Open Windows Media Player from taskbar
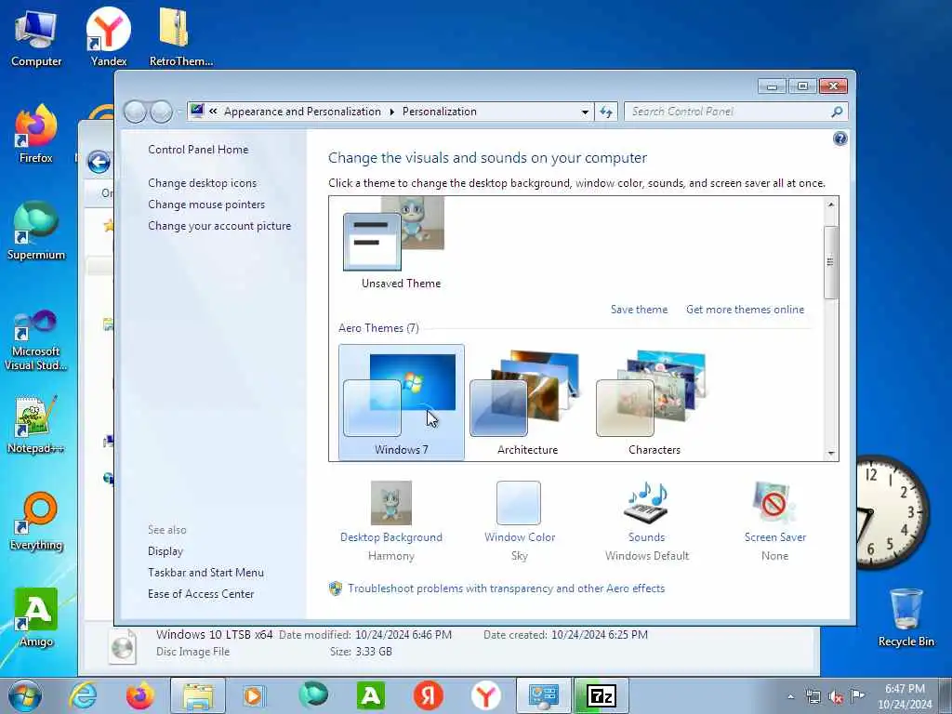 point(255,695)
